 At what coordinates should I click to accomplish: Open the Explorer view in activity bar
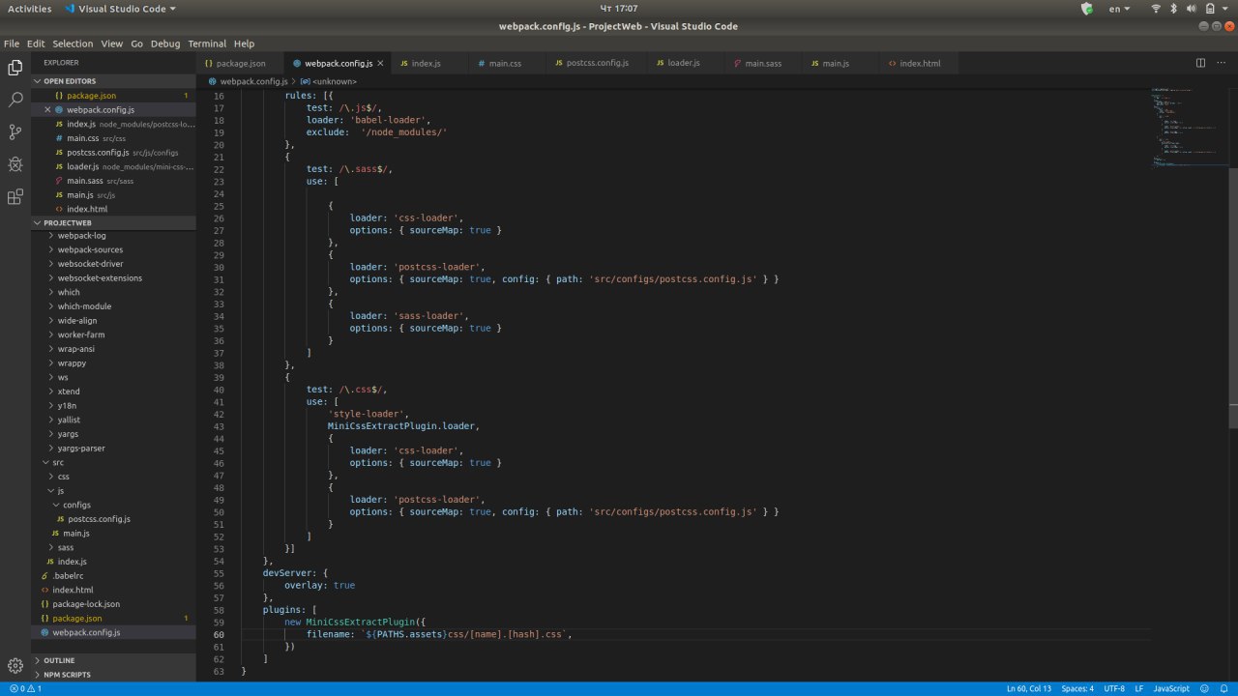pos(15,68)
